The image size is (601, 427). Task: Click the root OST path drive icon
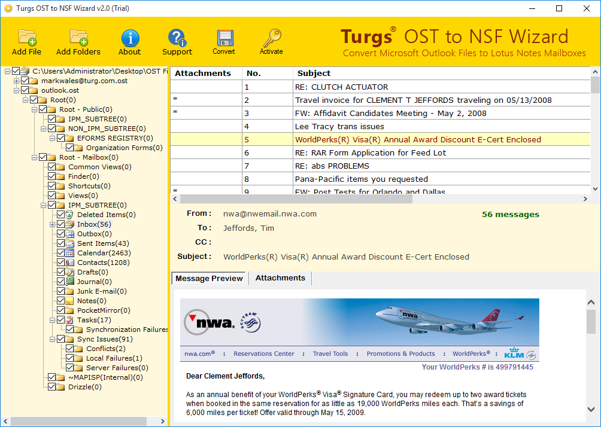pyautogui.click(x=25, y=71)
